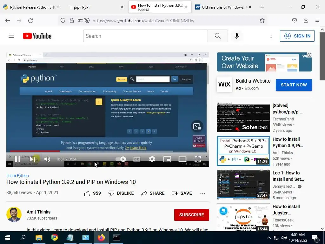
Task: Open video settings gear
Action: click(x=152, y=159)
